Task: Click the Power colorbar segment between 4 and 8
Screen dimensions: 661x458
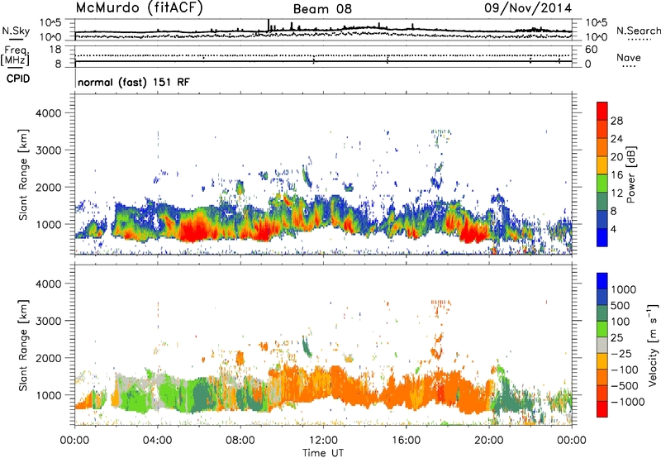Action: (602, 219)
